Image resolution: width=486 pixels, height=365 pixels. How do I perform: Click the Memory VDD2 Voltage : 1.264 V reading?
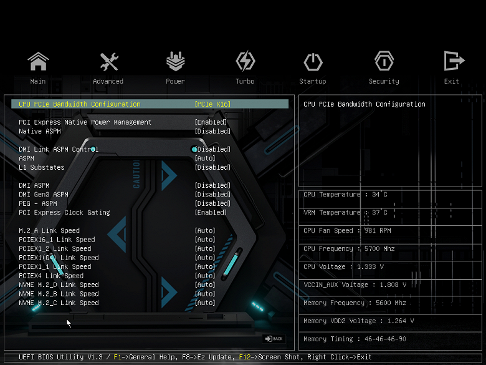[x=359, y=321]
